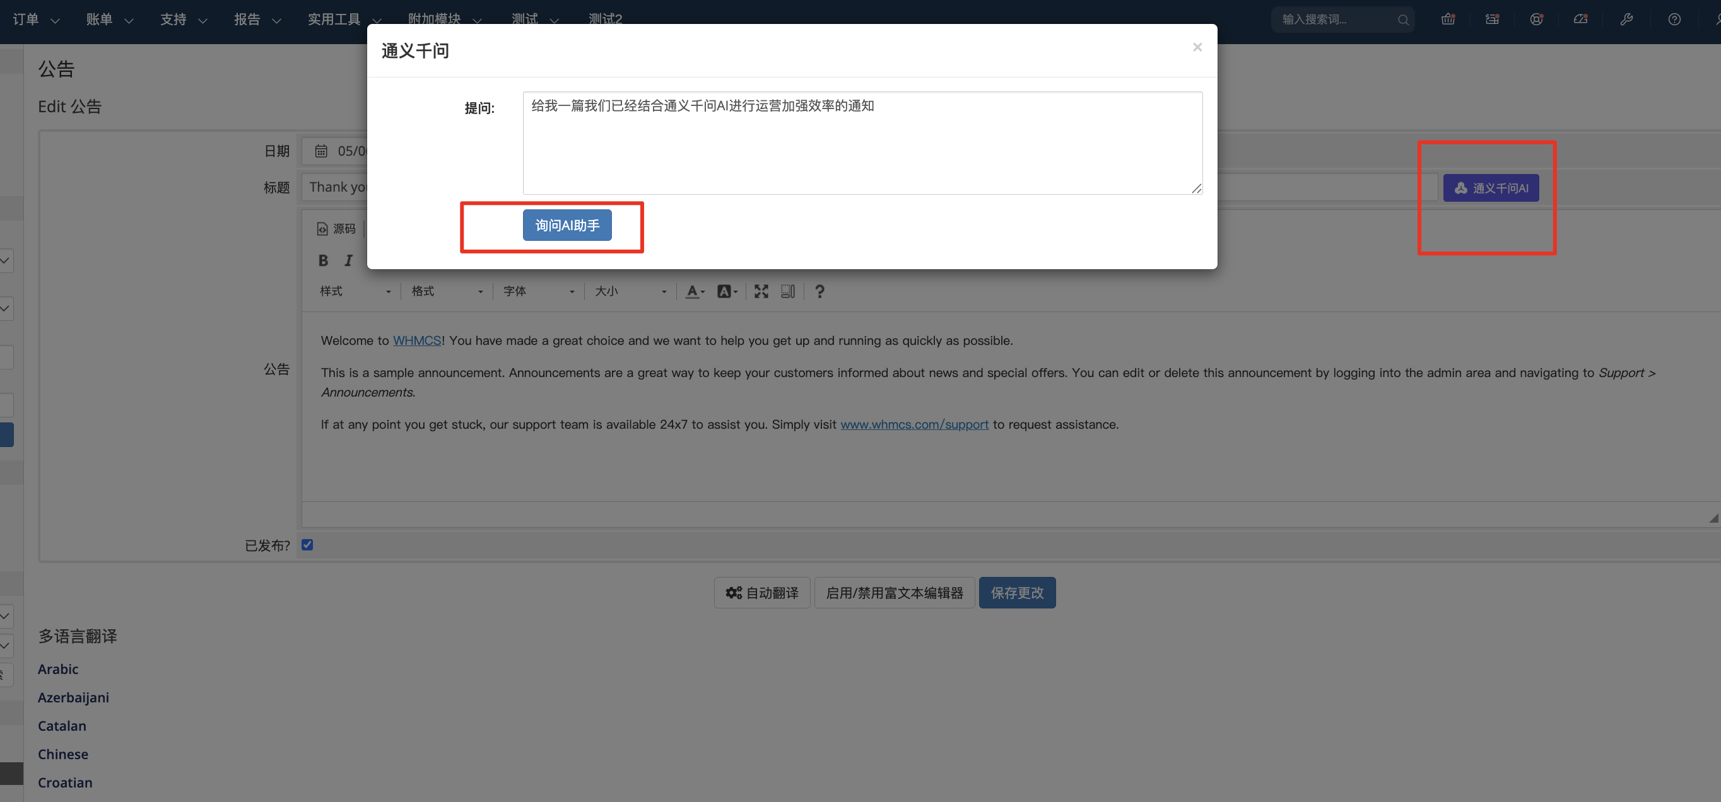Click the wrench configuration icon
1721x802 pixels.
pos(1626,20)
